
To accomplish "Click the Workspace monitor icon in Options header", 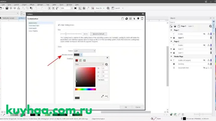I will (142, 19).
